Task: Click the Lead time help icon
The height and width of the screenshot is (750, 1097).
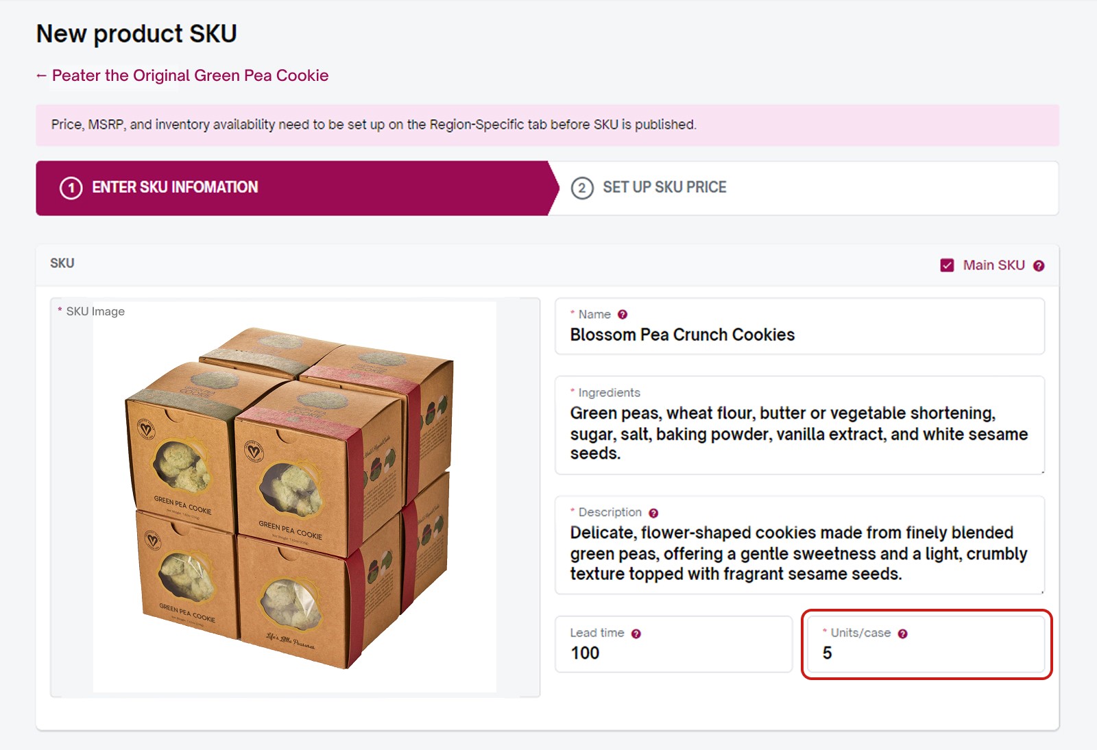Action: pyautogui.click(x=635, y=633)
